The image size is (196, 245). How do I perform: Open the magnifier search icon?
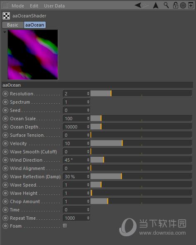pos(166,5)
